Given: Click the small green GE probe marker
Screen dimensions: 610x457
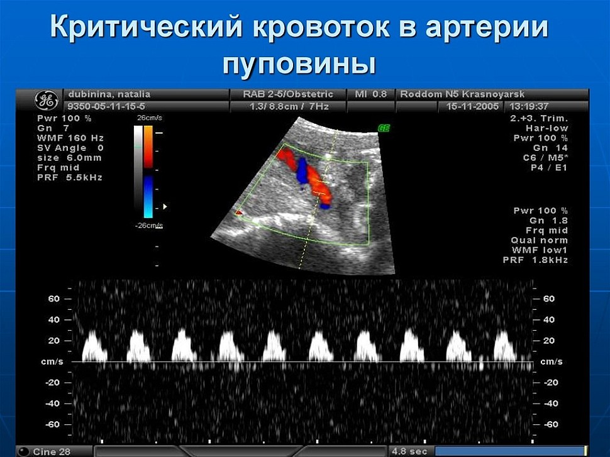Looking at the screenshot, I should click(x=382, y=128).
